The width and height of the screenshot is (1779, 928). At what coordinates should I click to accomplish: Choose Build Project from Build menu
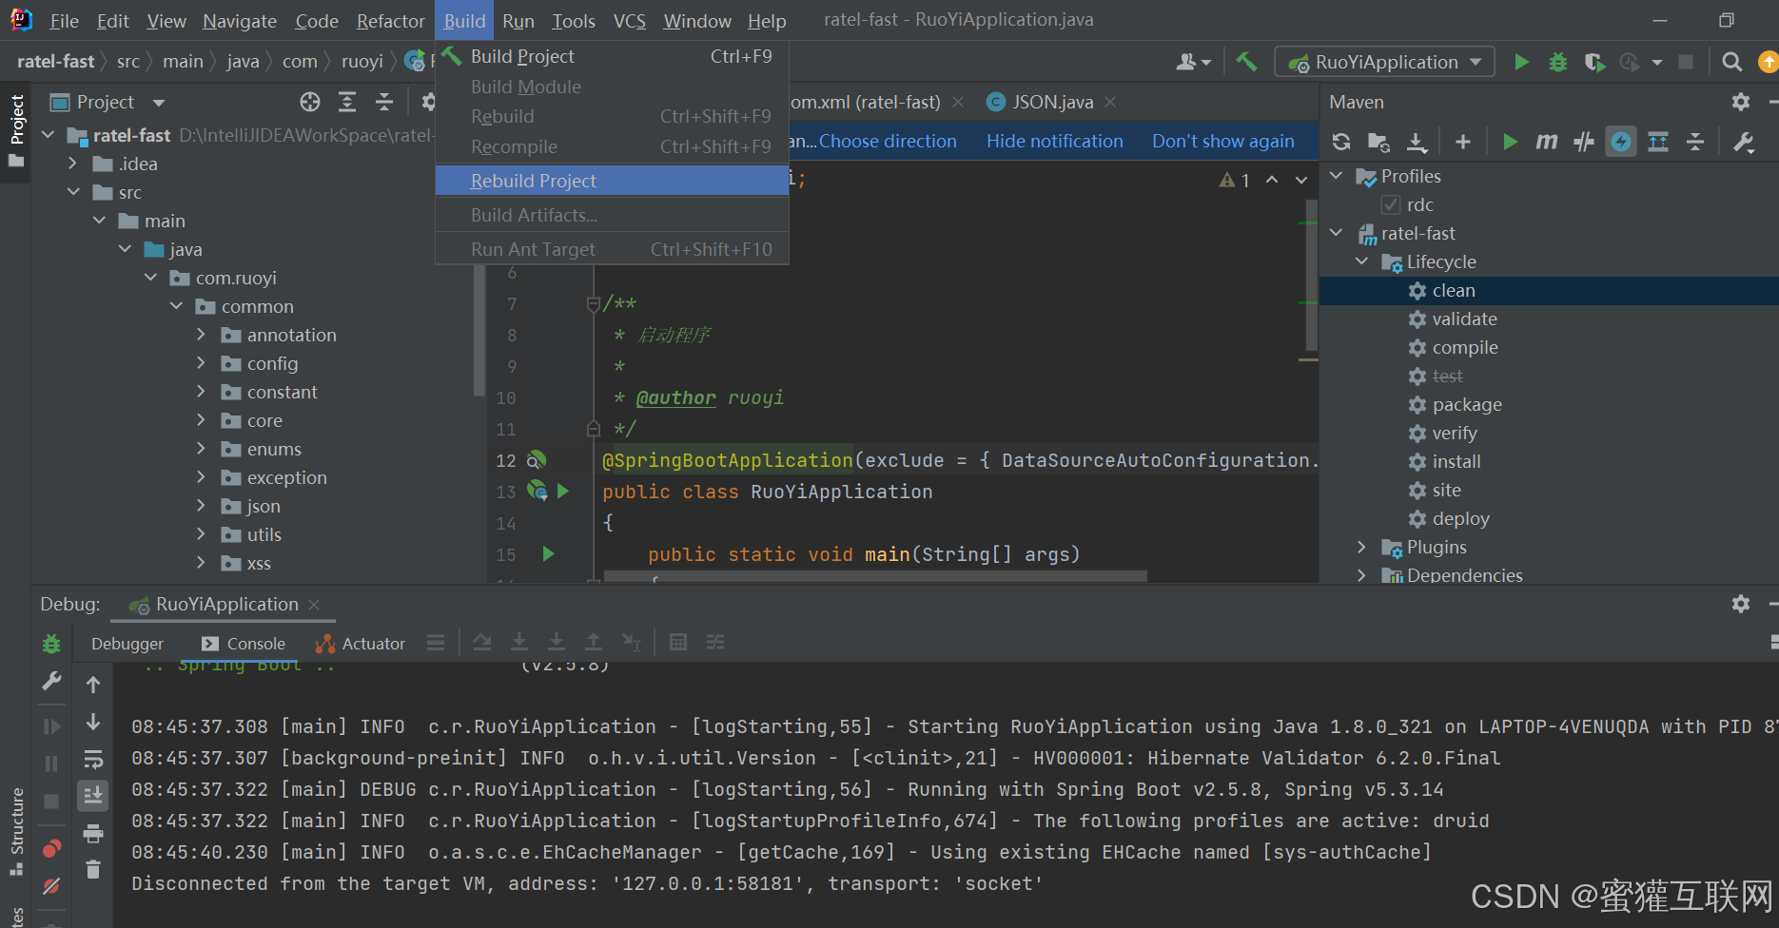click(x=612, y=57)
